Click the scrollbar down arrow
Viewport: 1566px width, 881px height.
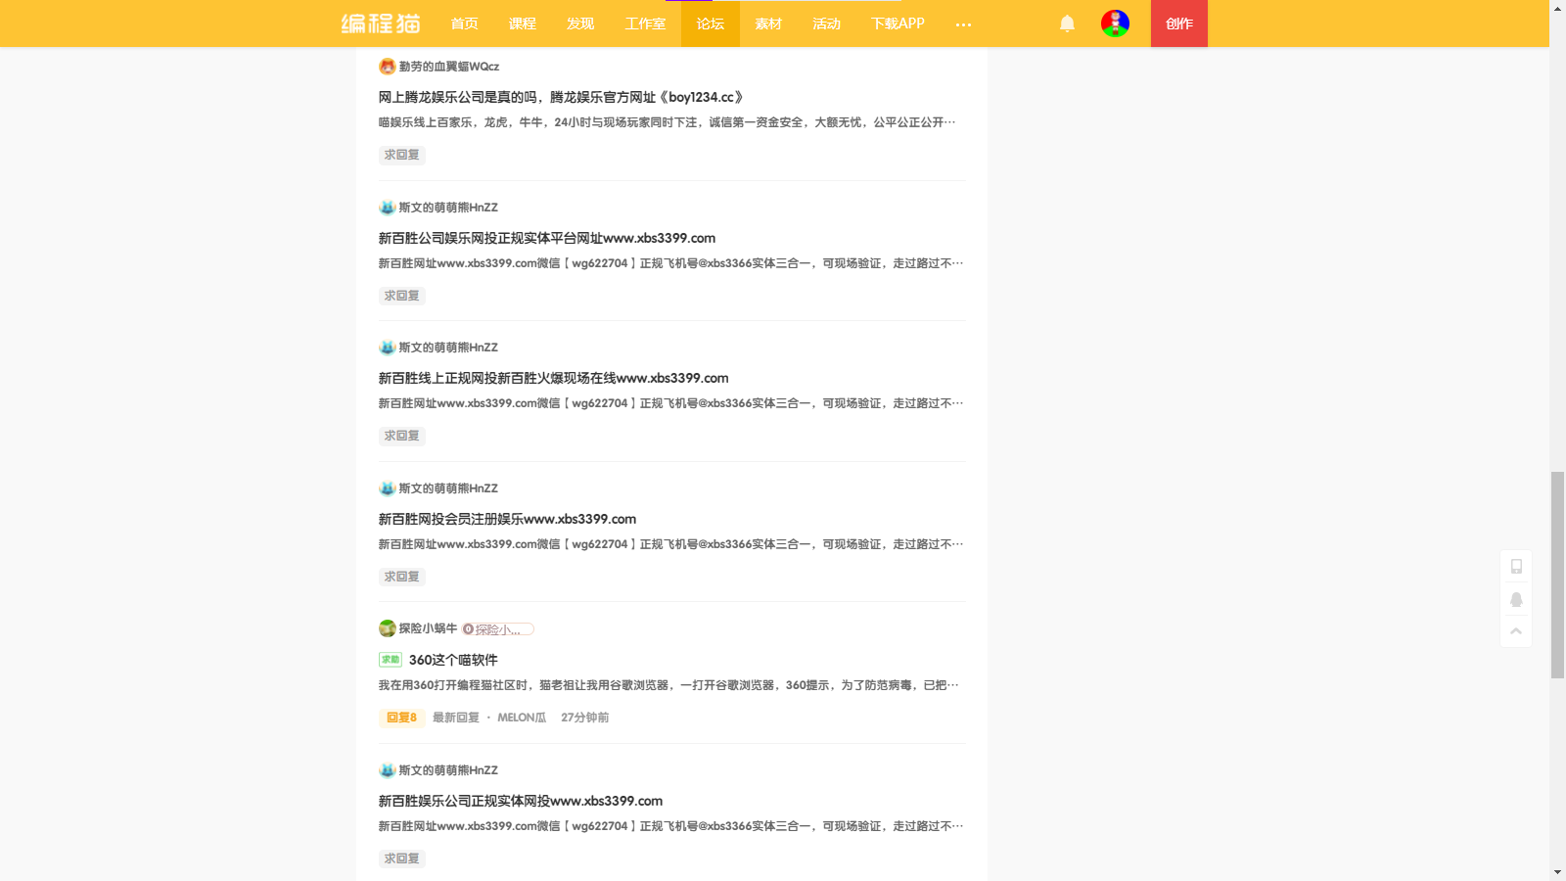(x=1557, y=872)
